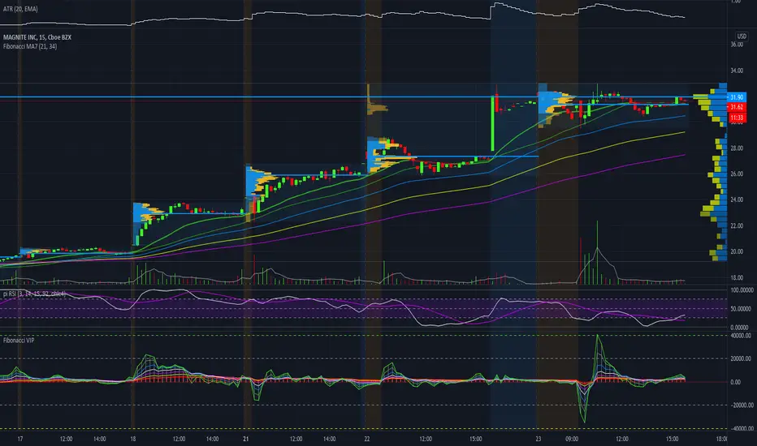Click 24.00 on the price axis
The height and width of the screenshot is (446, 757).
pos(737,200)
